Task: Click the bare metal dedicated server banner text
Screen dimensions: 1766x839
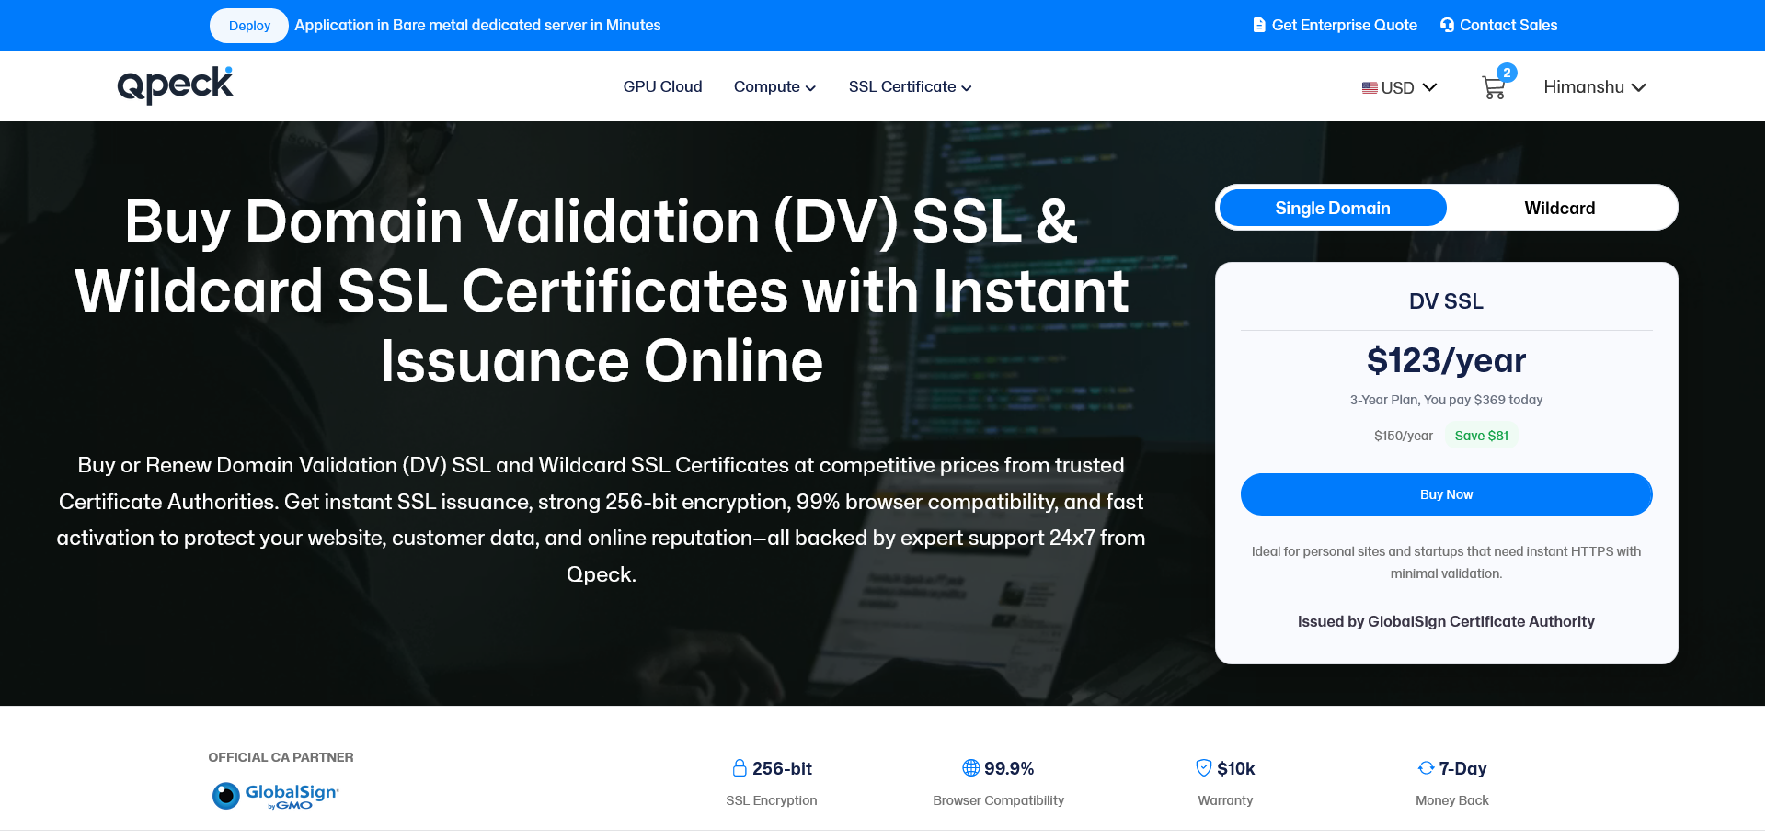Action: pos(477,25)
